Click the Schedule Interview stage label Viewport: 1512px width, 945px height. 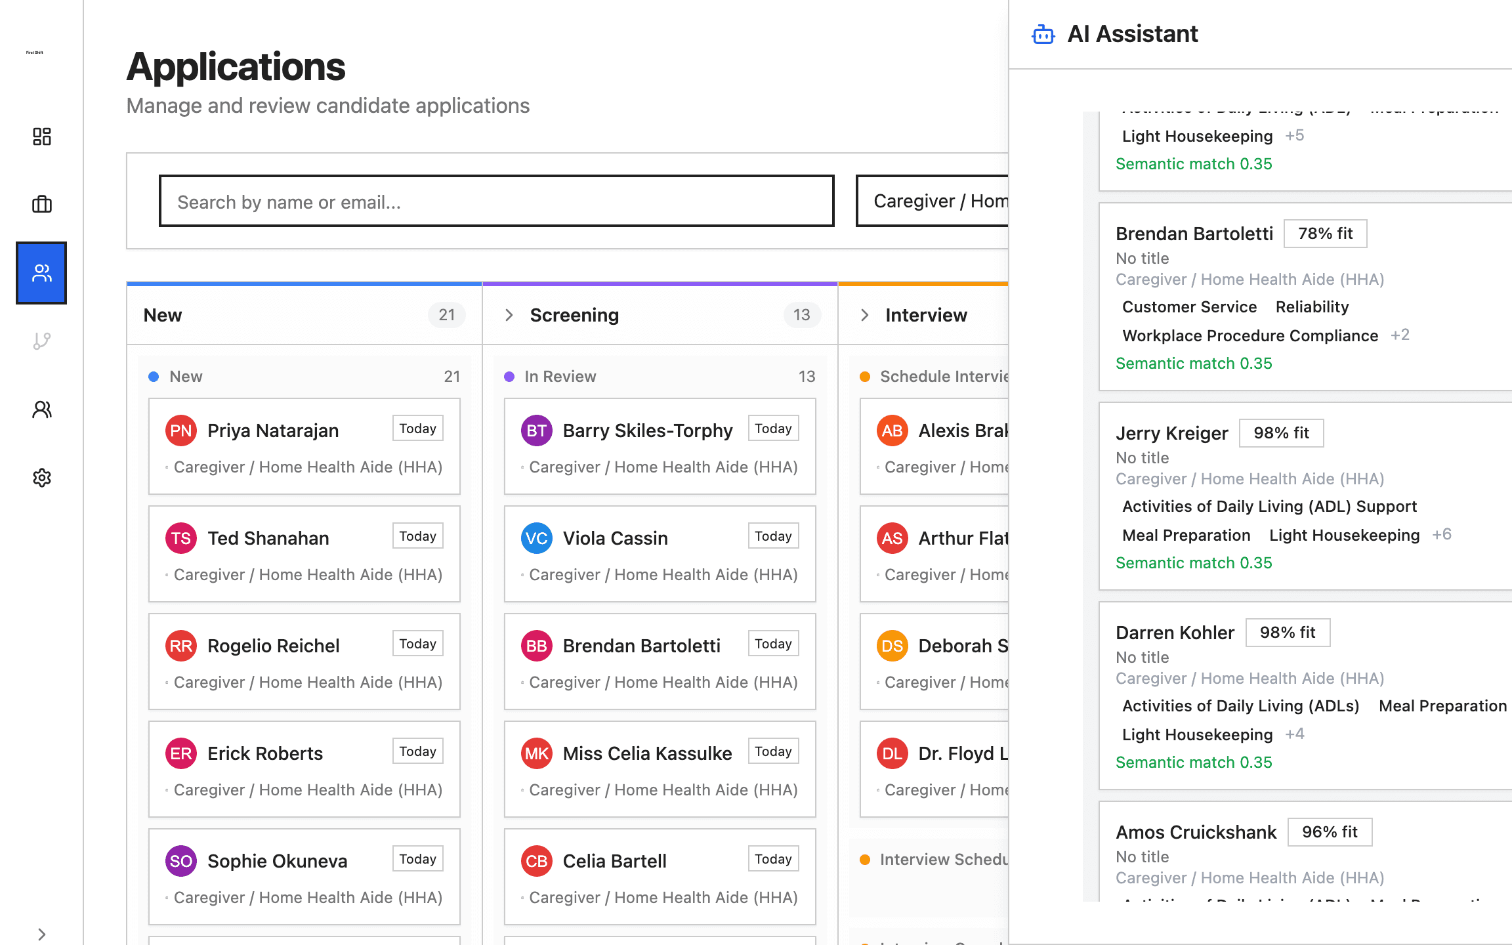(944, 377)
